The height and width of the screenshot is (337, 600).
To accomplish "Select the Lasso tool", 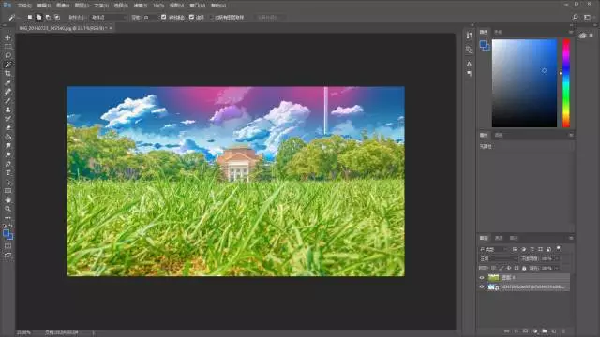I will [x=8, y=56].
